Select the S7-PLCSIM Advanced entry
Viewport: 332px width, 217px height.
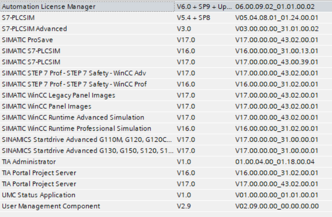point(35,29)
